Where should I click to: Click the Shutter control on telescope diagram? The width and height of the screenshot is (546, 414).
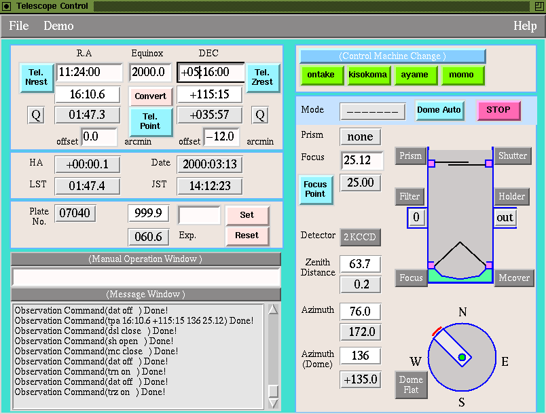click(x=512, y=155)
